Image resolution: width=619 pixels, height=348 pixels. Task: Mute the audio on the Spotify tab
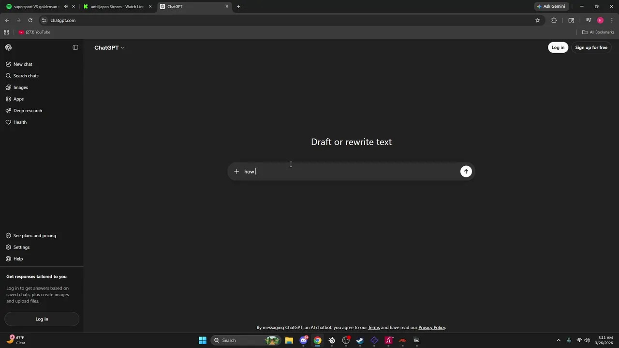click(x=66, y=7)
